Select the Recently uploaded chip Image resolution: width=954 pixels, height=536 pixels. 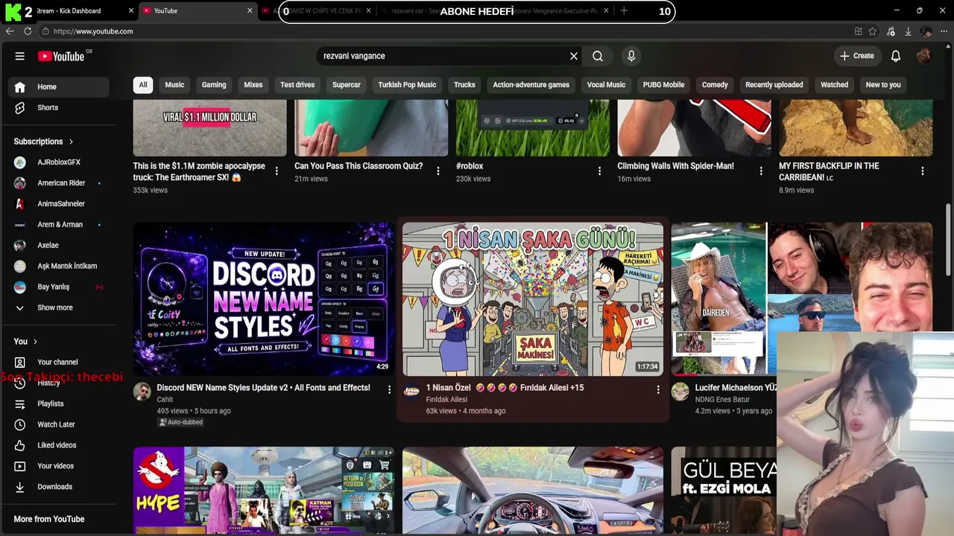point(774,85)
